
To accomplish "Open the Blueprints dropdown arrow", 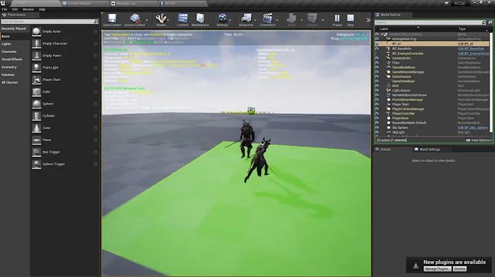I will coord(255,20).
